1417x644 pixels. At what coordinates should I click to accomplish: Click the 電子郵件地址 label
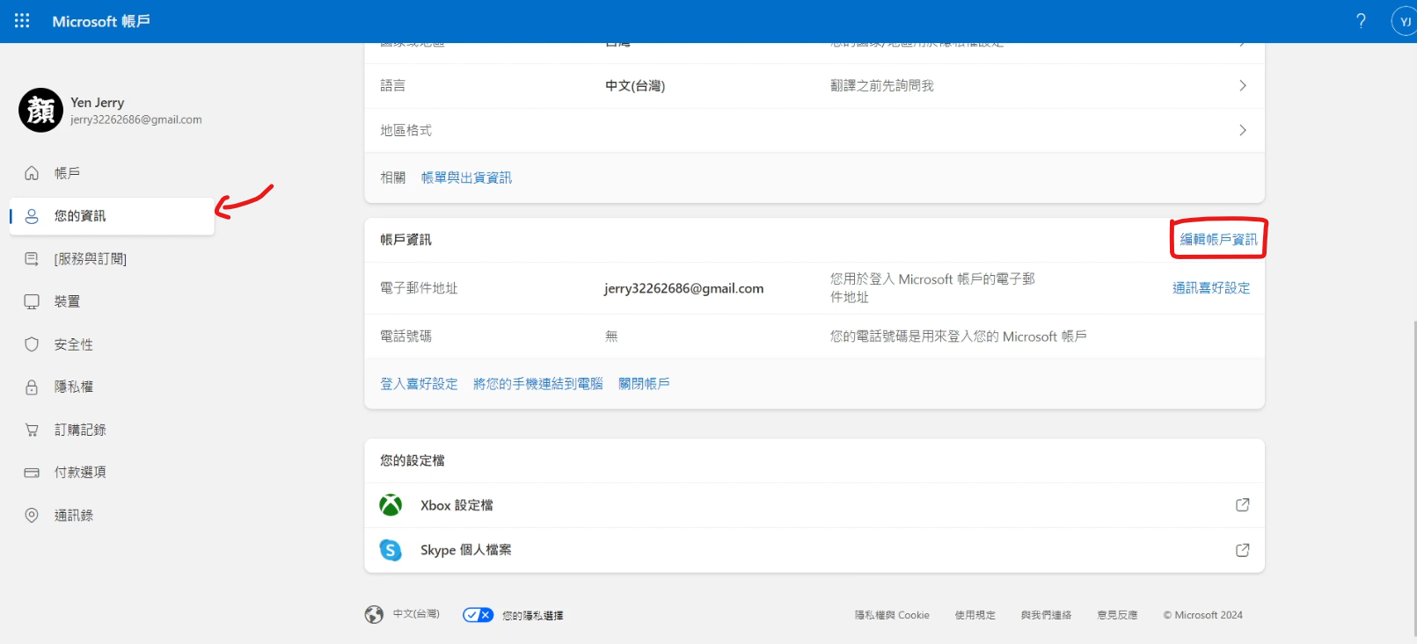click(x=419, y=288)
